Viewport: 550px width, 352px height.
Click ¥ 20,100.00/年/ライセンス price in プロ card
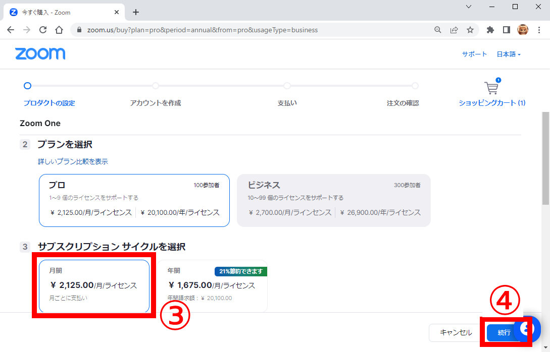[180, 213]
